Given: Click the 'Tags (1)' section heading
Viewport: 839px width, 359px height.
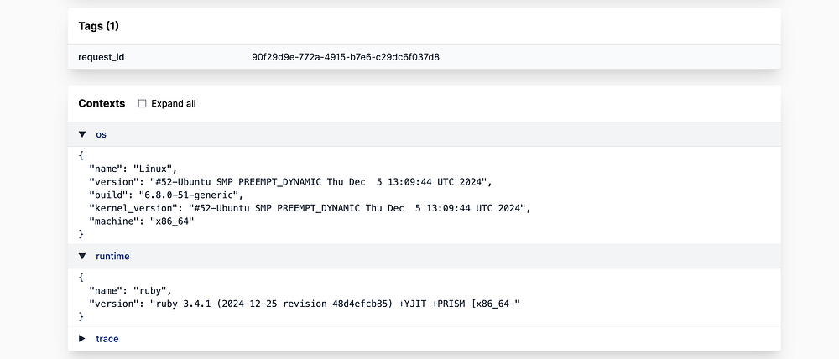Looking at the screenshot, I should [97, 27].
